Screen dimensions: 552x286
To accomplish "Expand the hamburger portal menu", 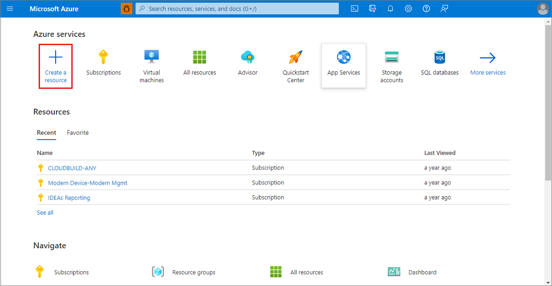I will pyautogui.click(x=10, y=8).
